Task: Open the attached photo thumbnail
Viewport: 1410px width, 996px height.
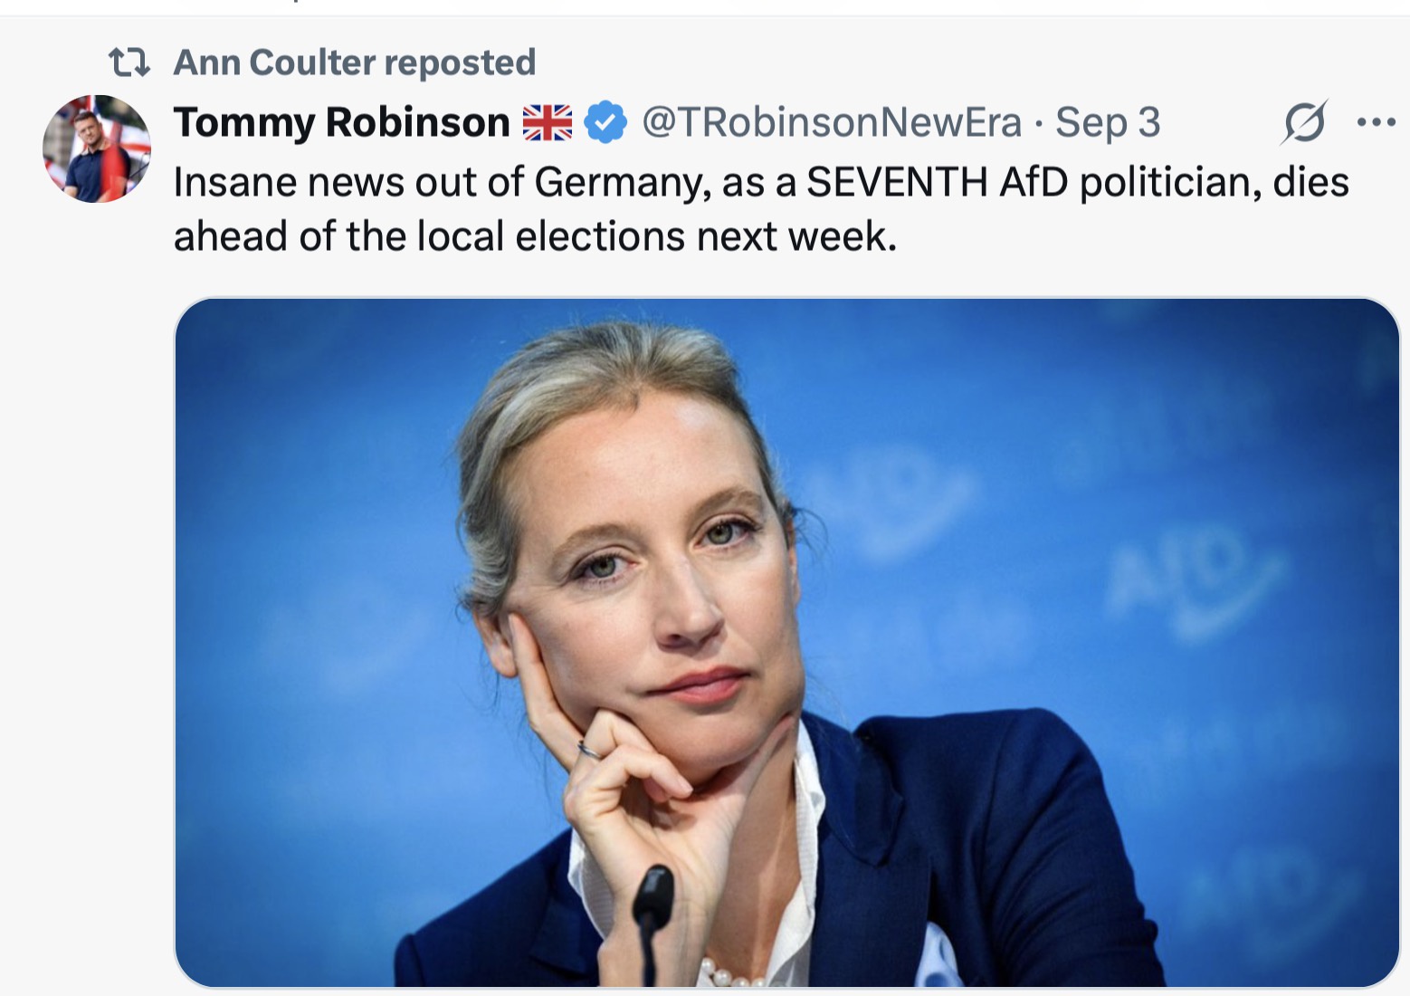Action: (x=786, y=641)
